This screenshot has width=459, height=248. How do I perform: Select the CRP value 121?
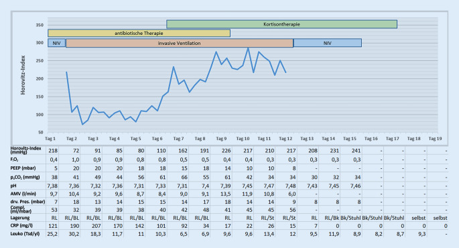[x=53, y=226]
